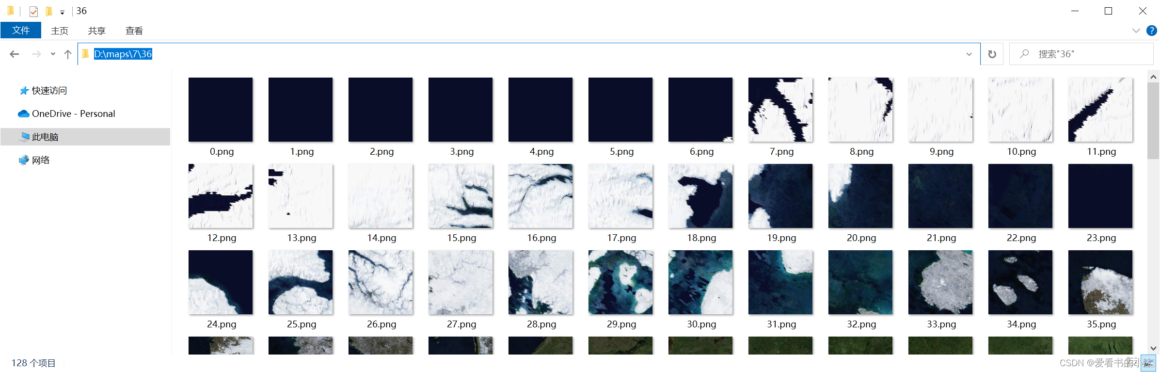Select the 11.png thumbnail
The width and height of the screenshot is (1160, 372).
pyautogui.click(x=1100, y=110)
